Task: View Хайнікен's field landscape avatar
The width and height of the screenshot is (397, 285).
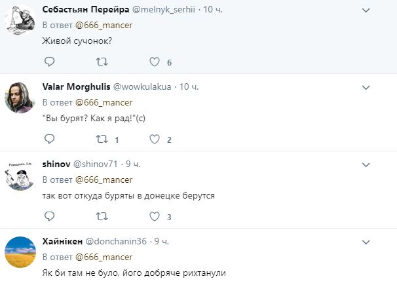Action: point(20,252)
